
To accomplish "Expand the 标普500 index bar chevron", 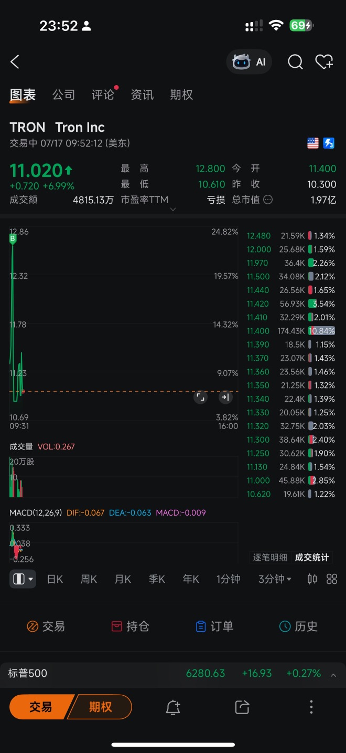I will 333,675.
